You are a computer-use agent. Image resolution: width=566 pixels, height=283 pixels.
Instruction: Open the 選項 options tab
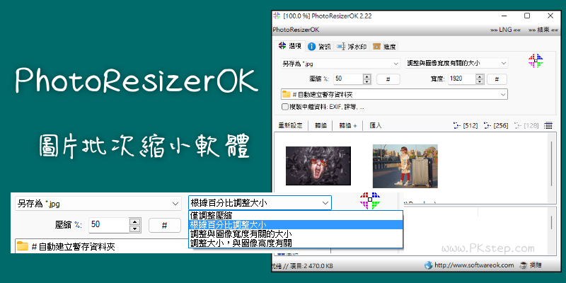coord(291,46)
